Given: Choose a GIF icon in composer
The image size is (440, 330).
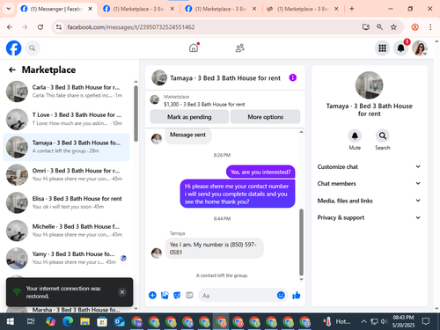Looking at the screenshot, I should point(189,295).
